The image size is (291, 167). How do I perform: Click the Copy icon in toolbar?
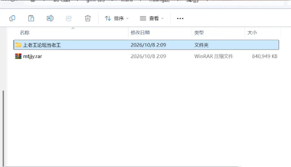(x=12, y=18)
